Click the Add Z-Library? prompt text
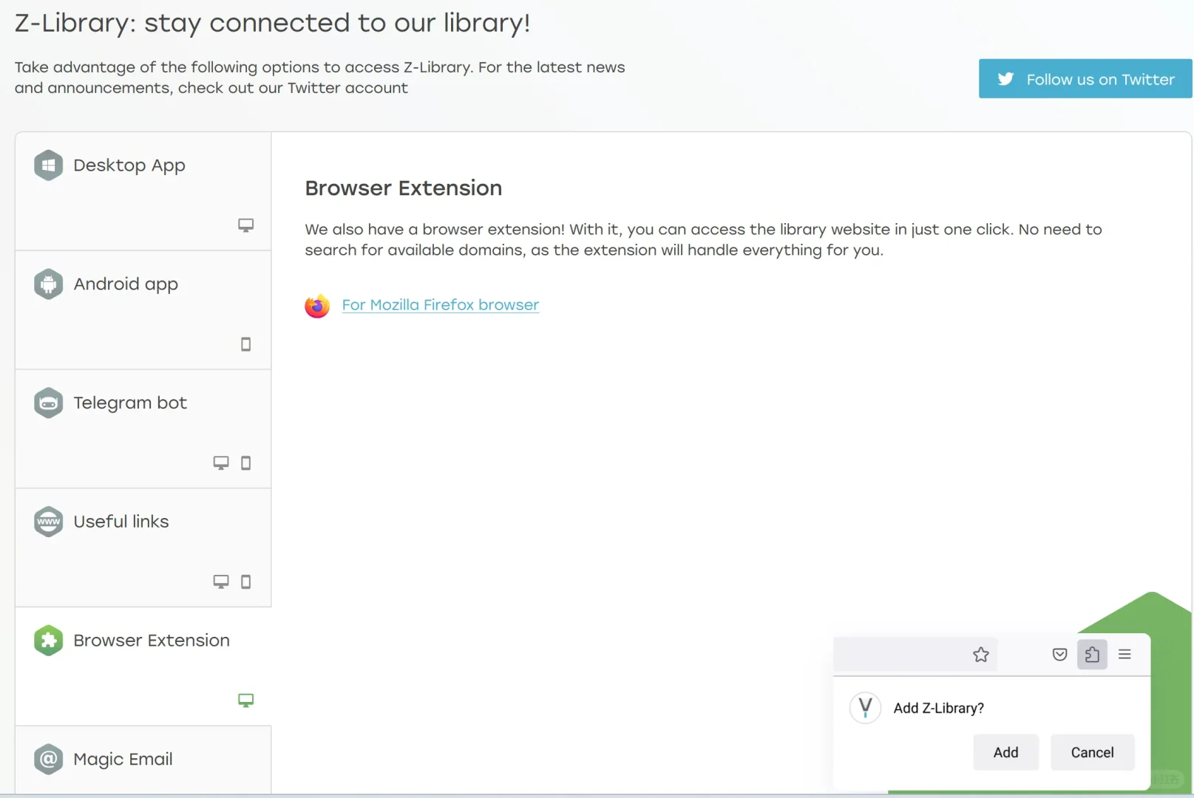 pos(938,708)
